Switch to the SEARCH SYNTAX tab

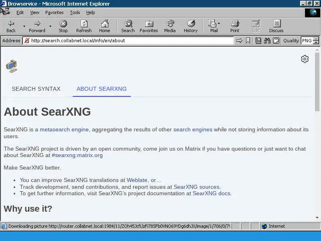36,89
